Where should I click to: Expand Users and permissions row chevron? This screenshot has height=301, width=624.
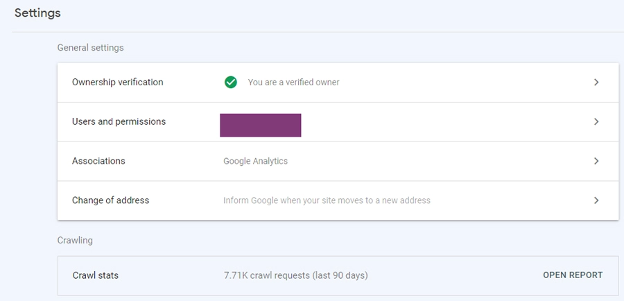[596, 121]
